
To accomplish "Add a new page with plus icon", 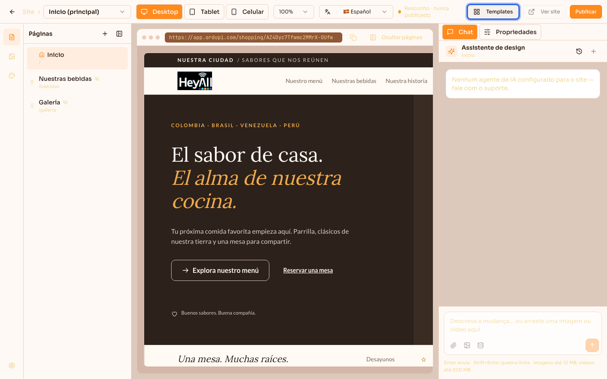I will point(105,34).
